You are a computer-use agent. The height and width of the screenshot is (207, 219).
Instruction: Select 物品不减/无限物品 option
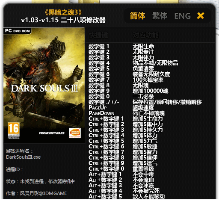click(x=155, y=63)
